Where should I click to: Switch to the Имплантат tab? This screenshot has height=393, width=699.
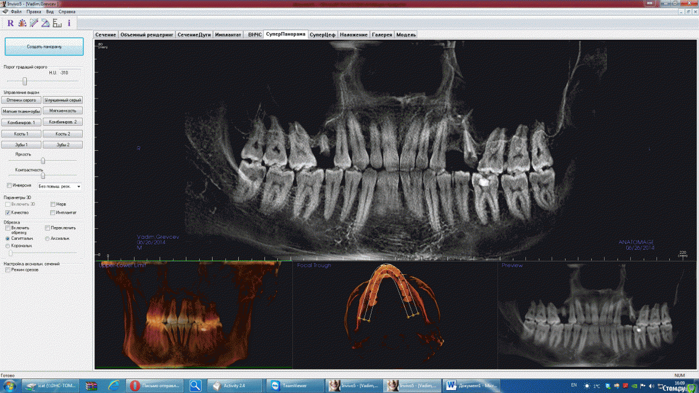(228, 35)
